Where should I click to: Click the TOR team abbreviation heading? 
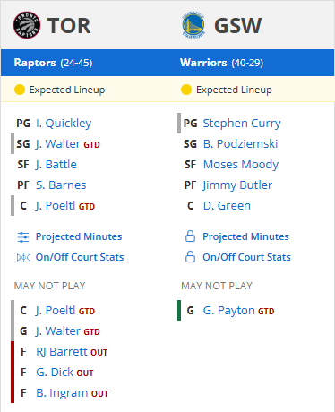(69, 26)
